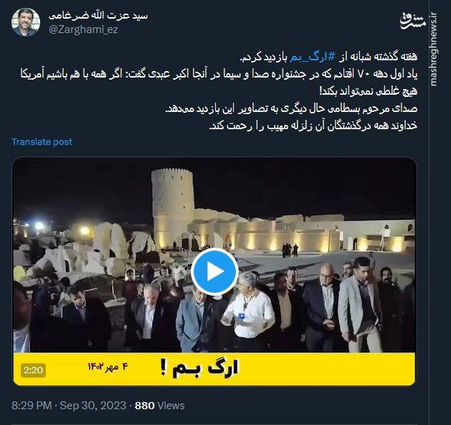This screenshot has width=451, height=425.
Task: Click the tweet line about مرحوم بسطامی
Action: pos(291,108)
